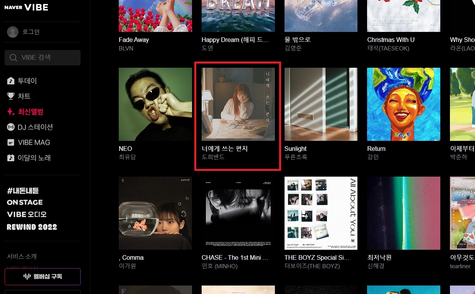The width and height of the screenshot is (475, 294).
Task: Open the 너에게 쓰는 편지 album cover
Action: point(238,104)
